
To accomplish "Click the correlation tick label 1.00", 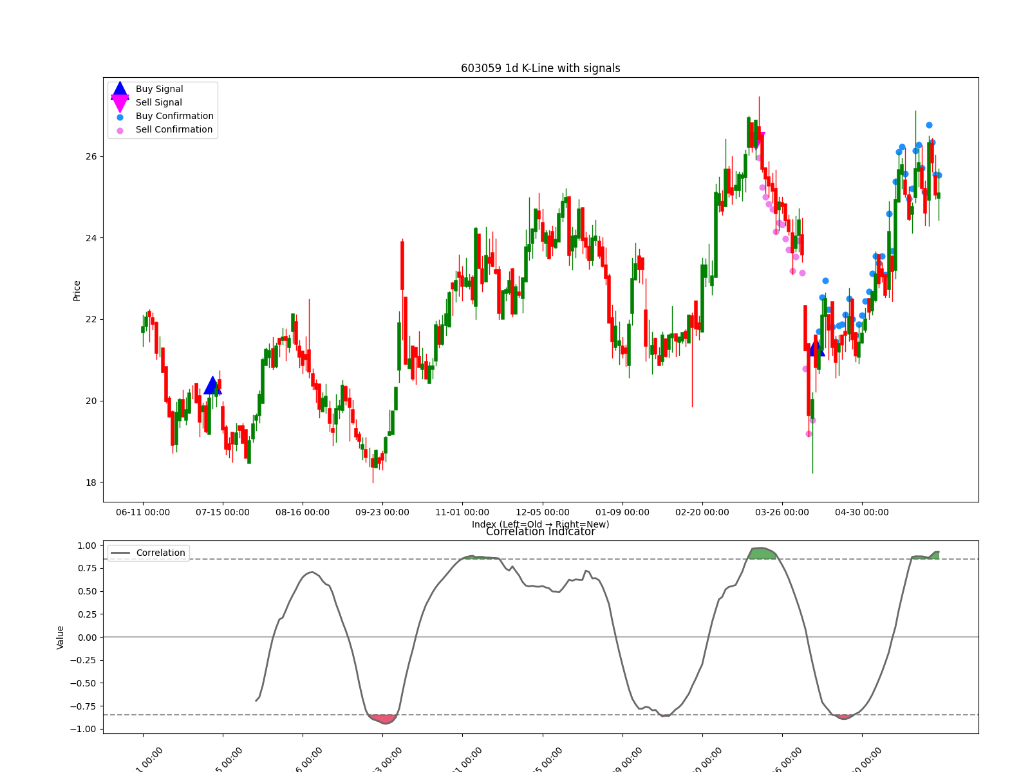I will pyautogui.click(x=87, y=546).
